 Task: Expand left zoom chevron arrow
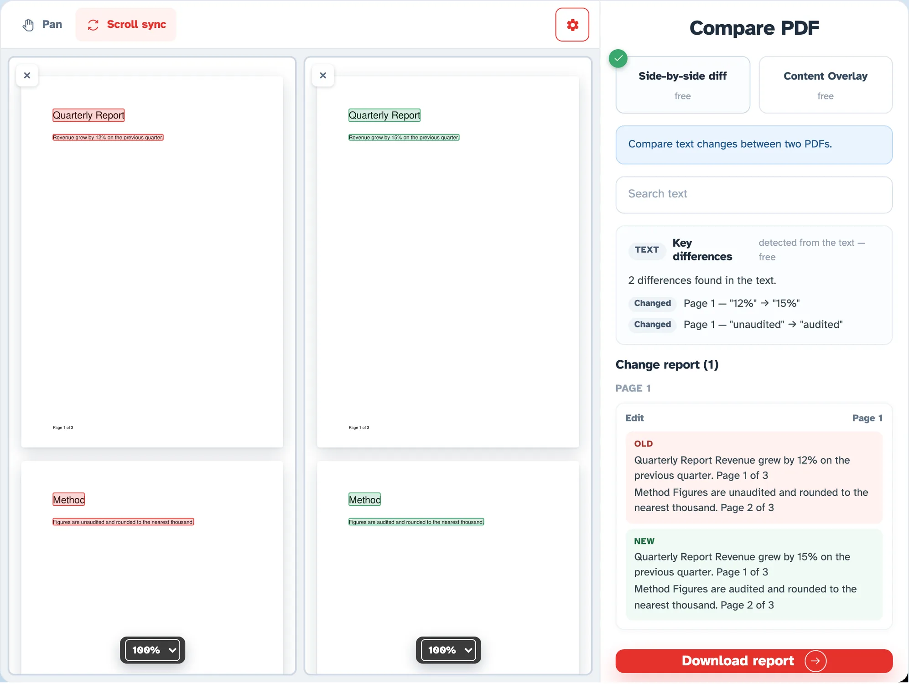(x=172, y=650)
